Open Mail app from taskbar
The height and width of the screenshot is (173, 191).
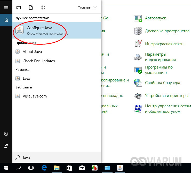click(82, 168)
